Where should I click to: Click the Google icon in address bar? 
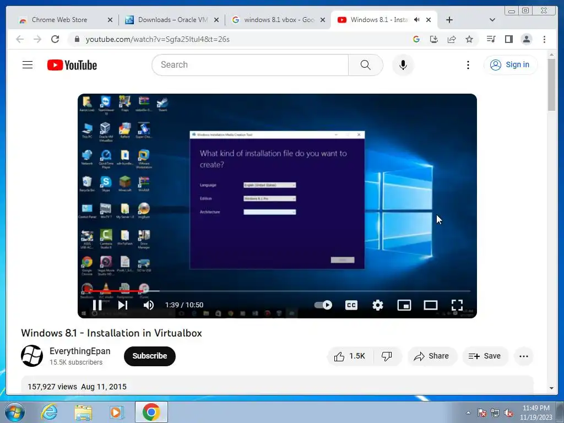[x=416, y=39]
